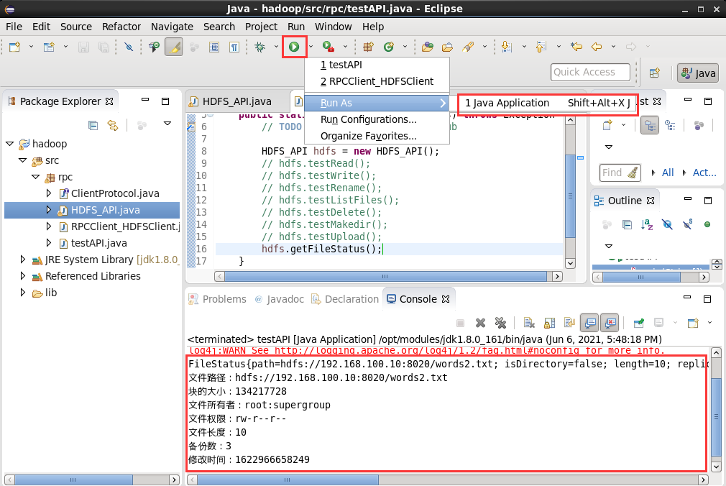
Task: Click the editor horizontal scrollbar
Action: point(385,277)
